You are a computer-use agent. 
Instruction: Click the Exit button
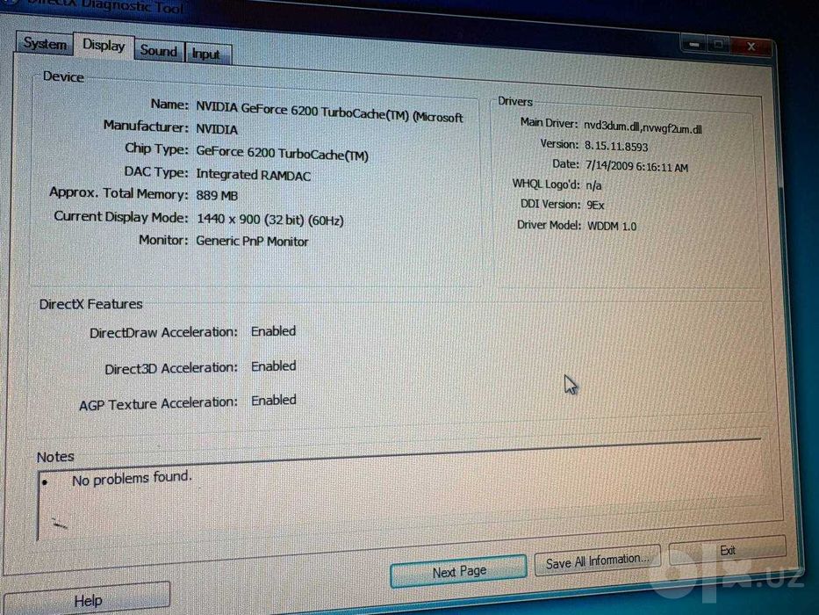[x=728, y=550]
